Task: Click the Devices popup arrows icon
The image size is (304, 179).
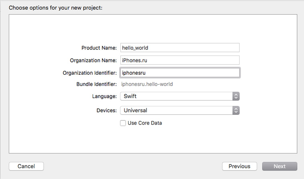Action: pos(236,110)
